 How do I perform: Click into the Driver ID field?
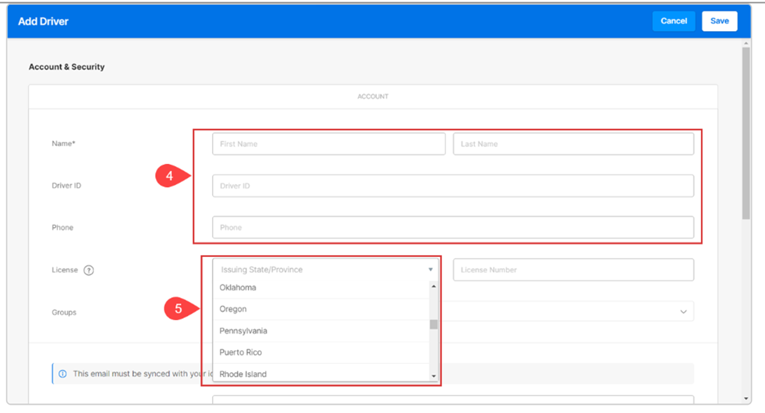coord(453,186)
